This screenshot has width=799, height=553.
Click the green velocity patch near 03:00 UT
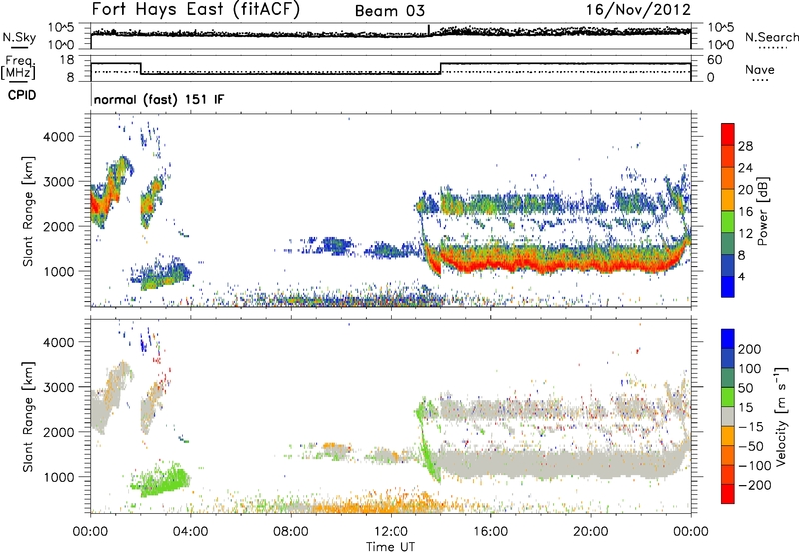(163, 480)
